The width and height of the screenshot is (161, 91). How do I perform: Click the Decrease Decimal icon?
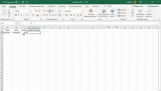tap(80, 15)
